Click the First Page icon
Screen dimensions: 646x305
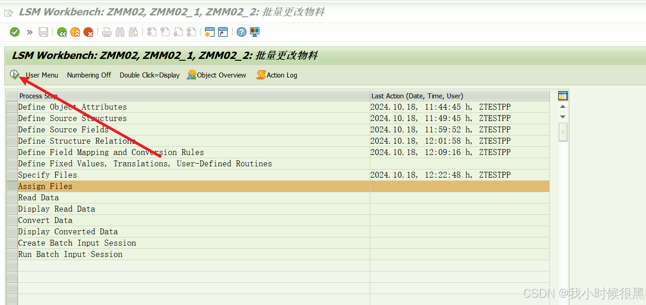coord(152,32)
